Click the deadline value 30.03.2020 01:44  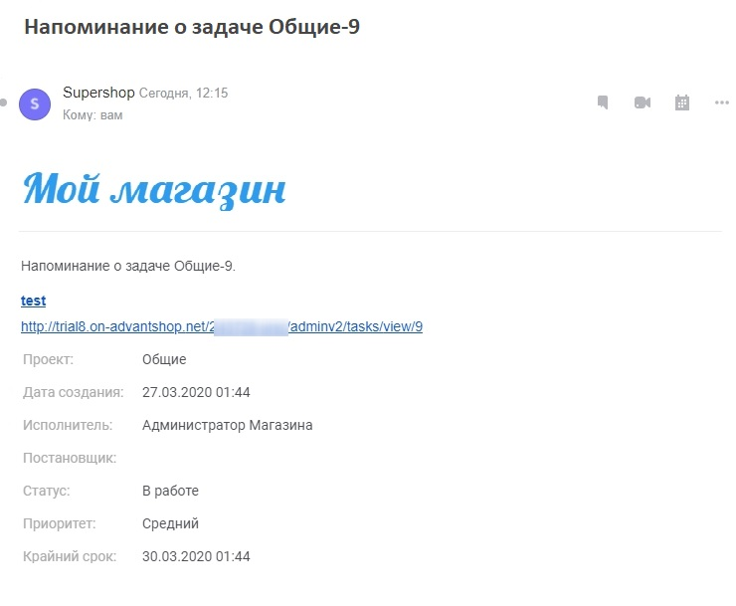[x=196, y=556]
